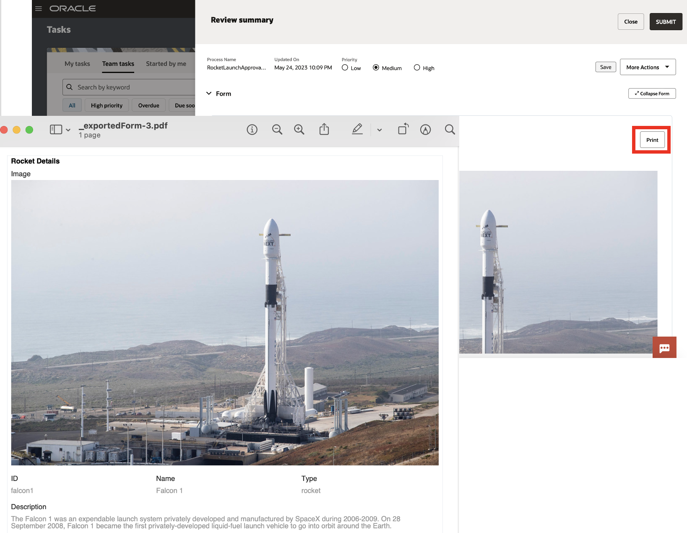Save the task changes
The height and width of the screenshot is (533, 687).
click(x=606, y=67)
